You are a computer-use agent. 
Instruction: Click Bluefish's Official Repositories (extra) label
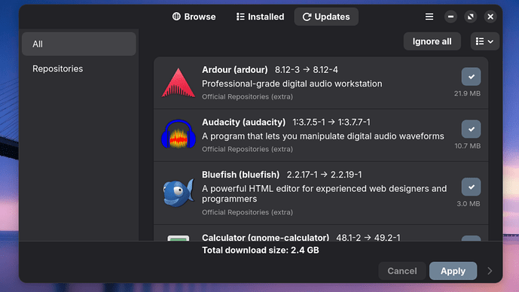(x=247, y=212)
